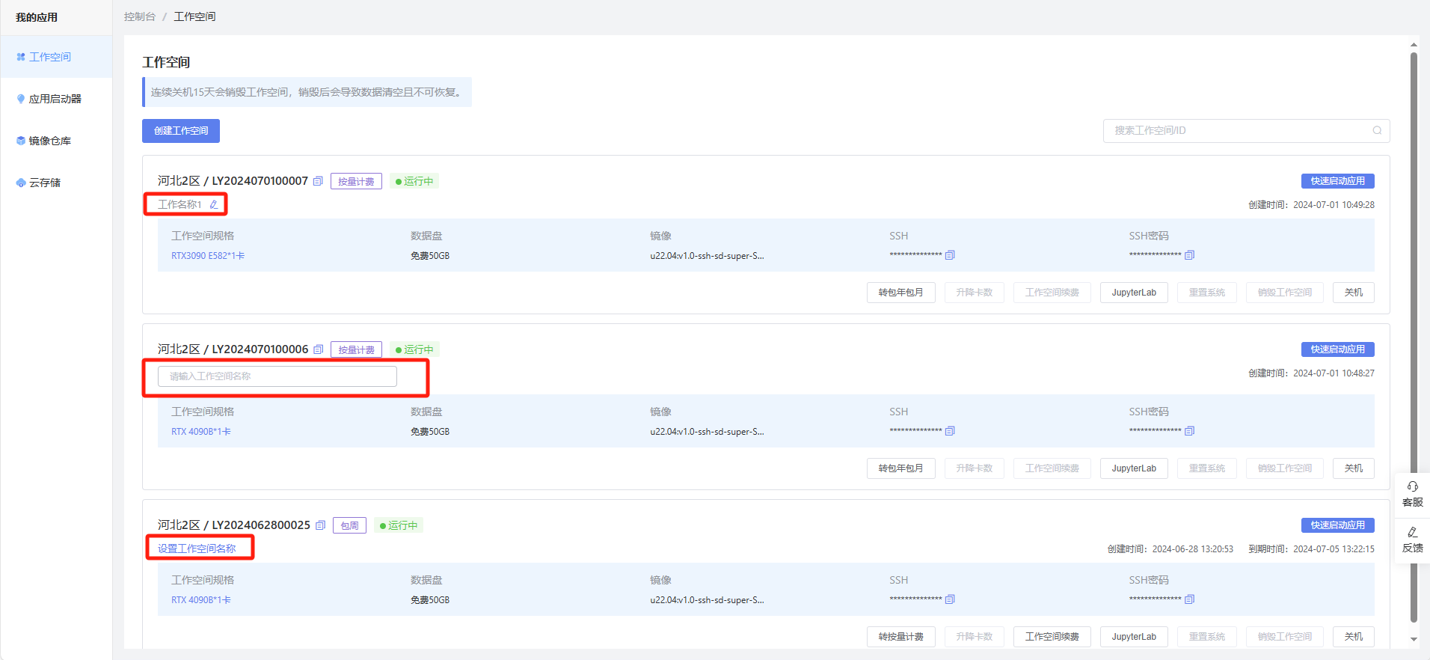Viewport: 1430px width, 660px height.
Task: Click 包周 tag of LY2024062800025
Action: point(349,525)
